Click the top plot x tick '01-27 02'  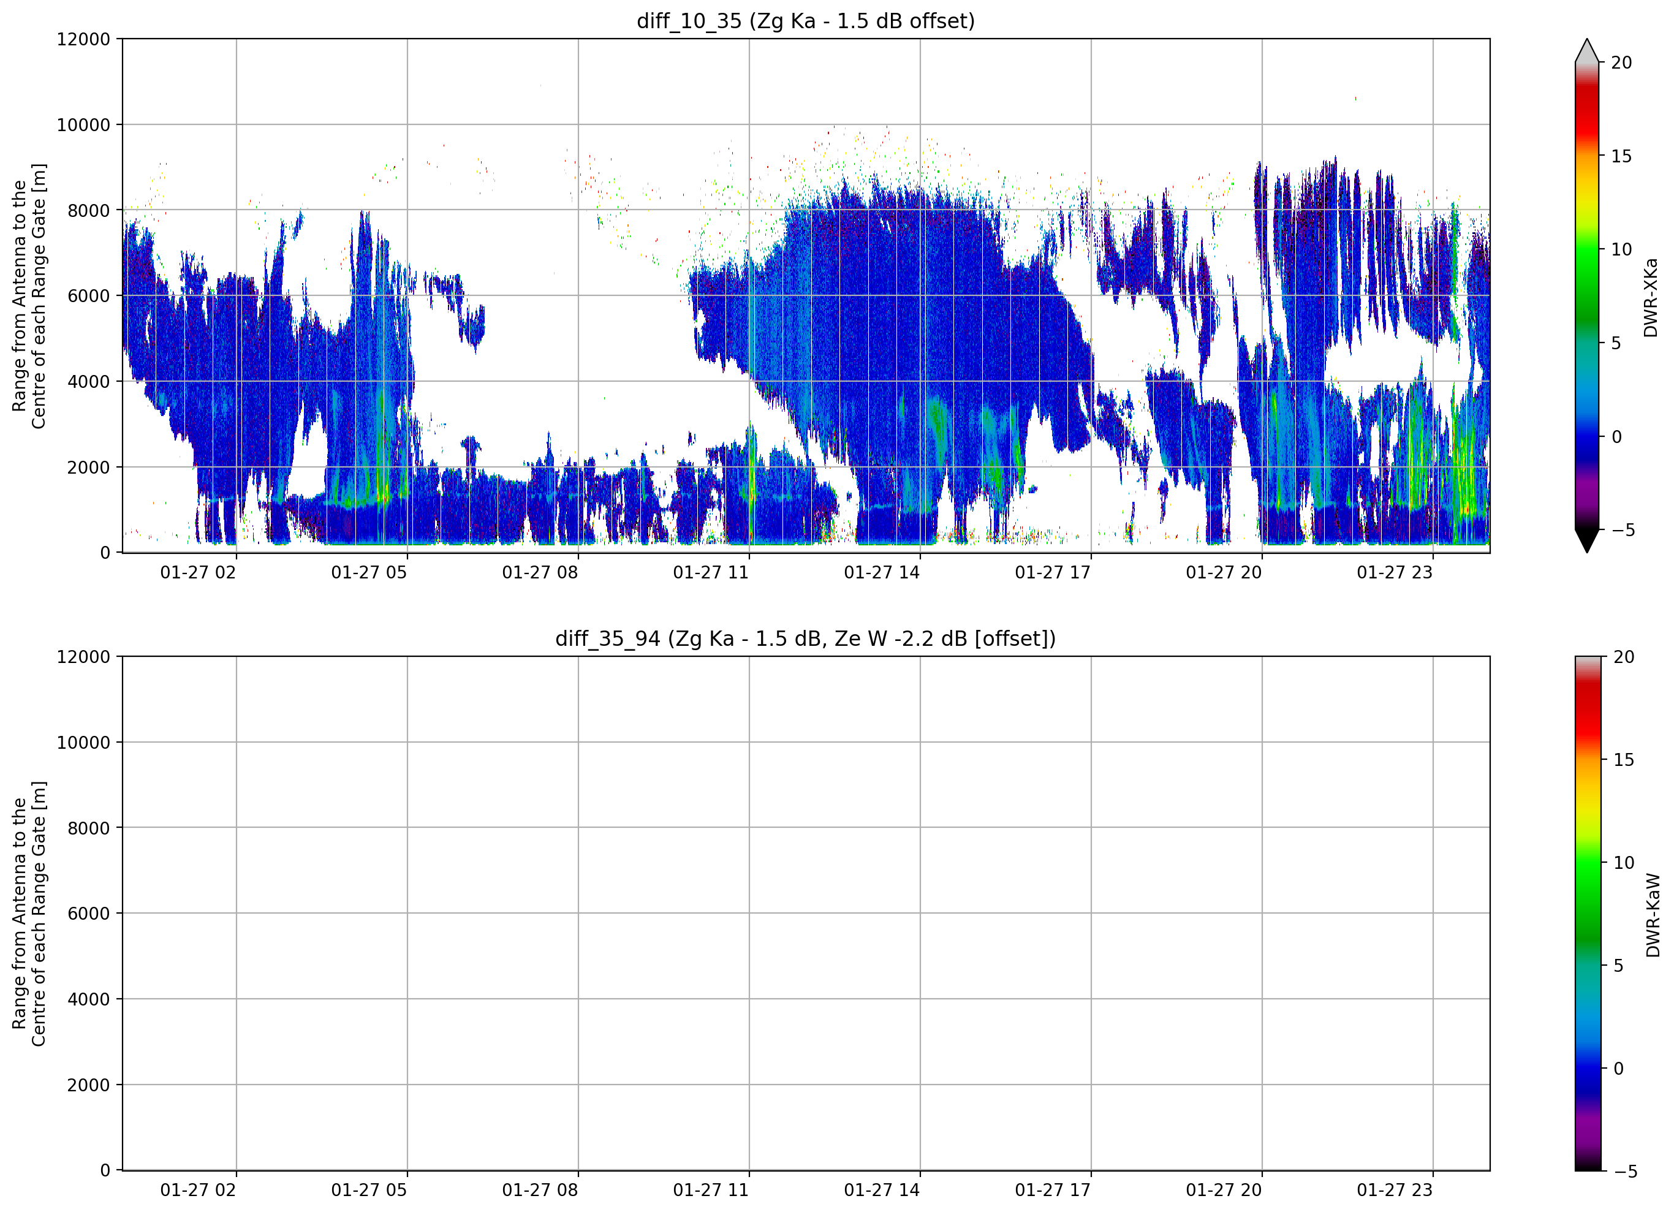tap(198, 573)
